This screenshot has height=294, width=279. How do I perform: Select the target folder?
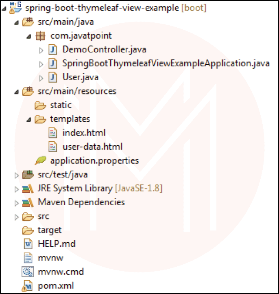tap(49, 230)
